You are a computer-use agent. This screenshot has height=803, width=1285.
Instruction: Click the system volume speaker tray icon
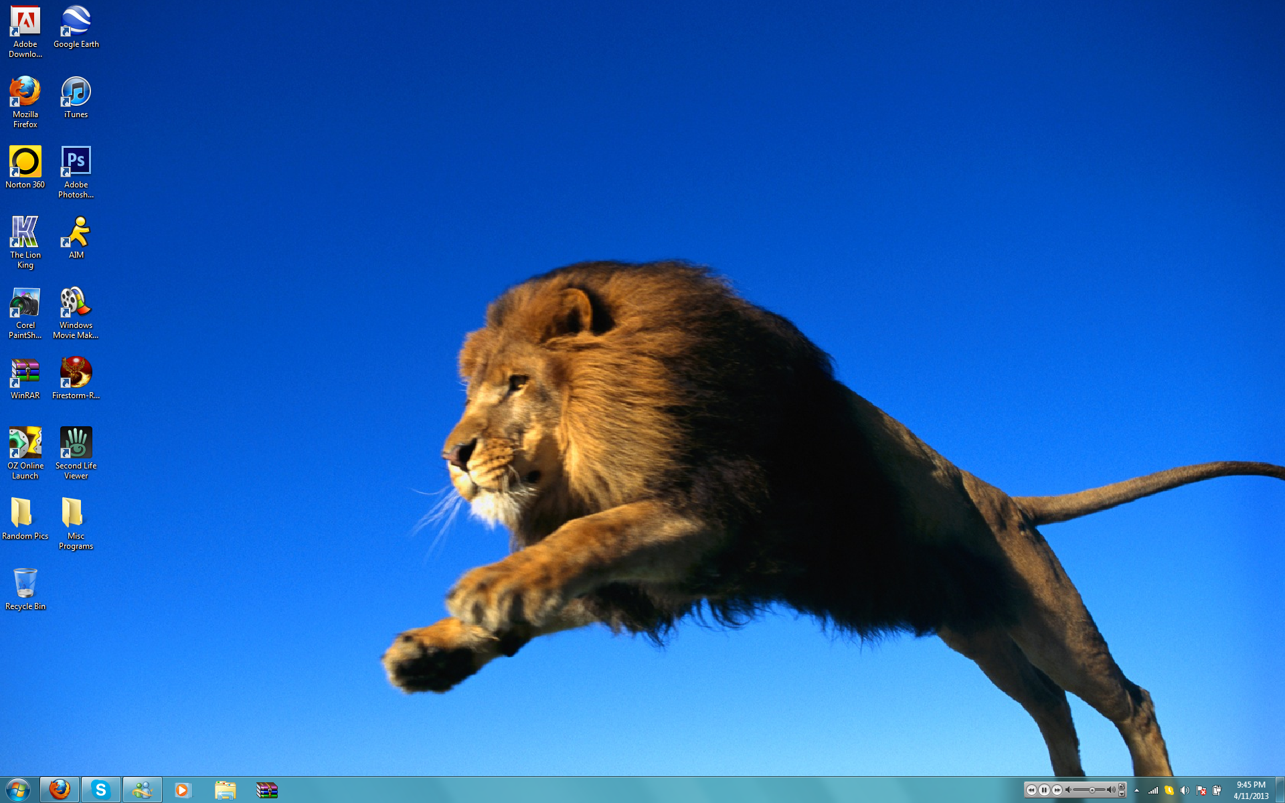click(x=1185, y=790)
